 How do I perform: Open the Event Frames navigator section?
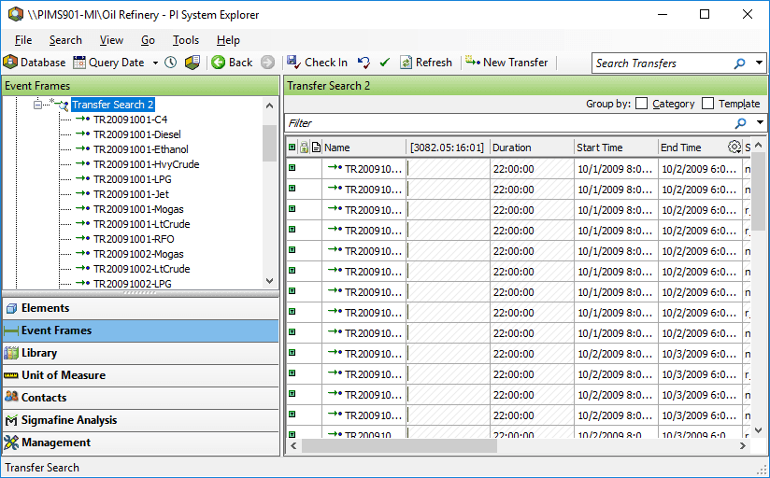(140, 330)
